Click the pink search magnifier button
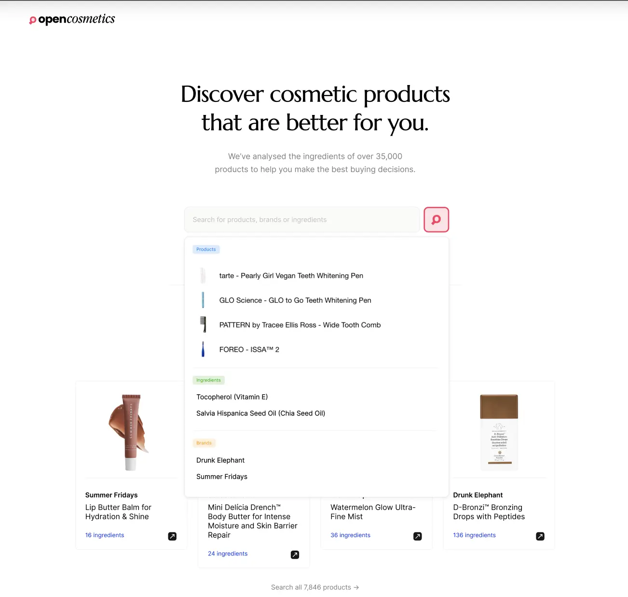 pos(436,219)
